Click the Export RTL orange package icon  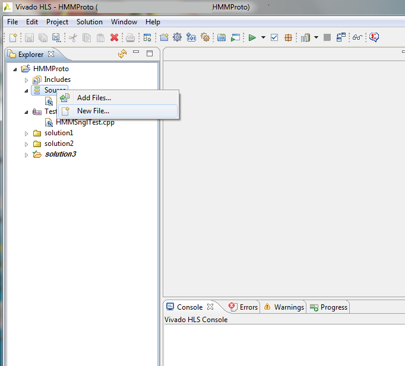pyautogui.click(x=288, y=37)
